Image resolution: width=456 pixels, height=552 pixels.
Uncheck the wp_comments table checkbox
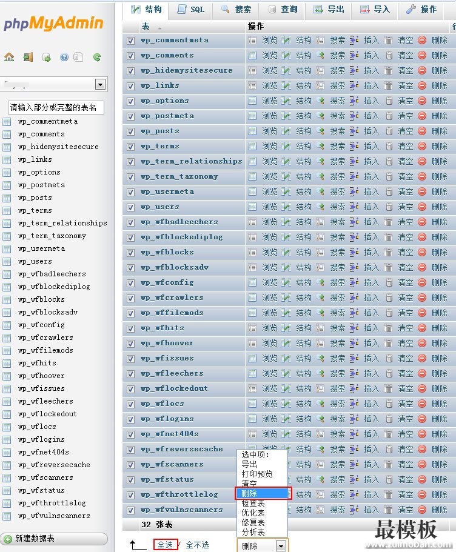(130, 56)
